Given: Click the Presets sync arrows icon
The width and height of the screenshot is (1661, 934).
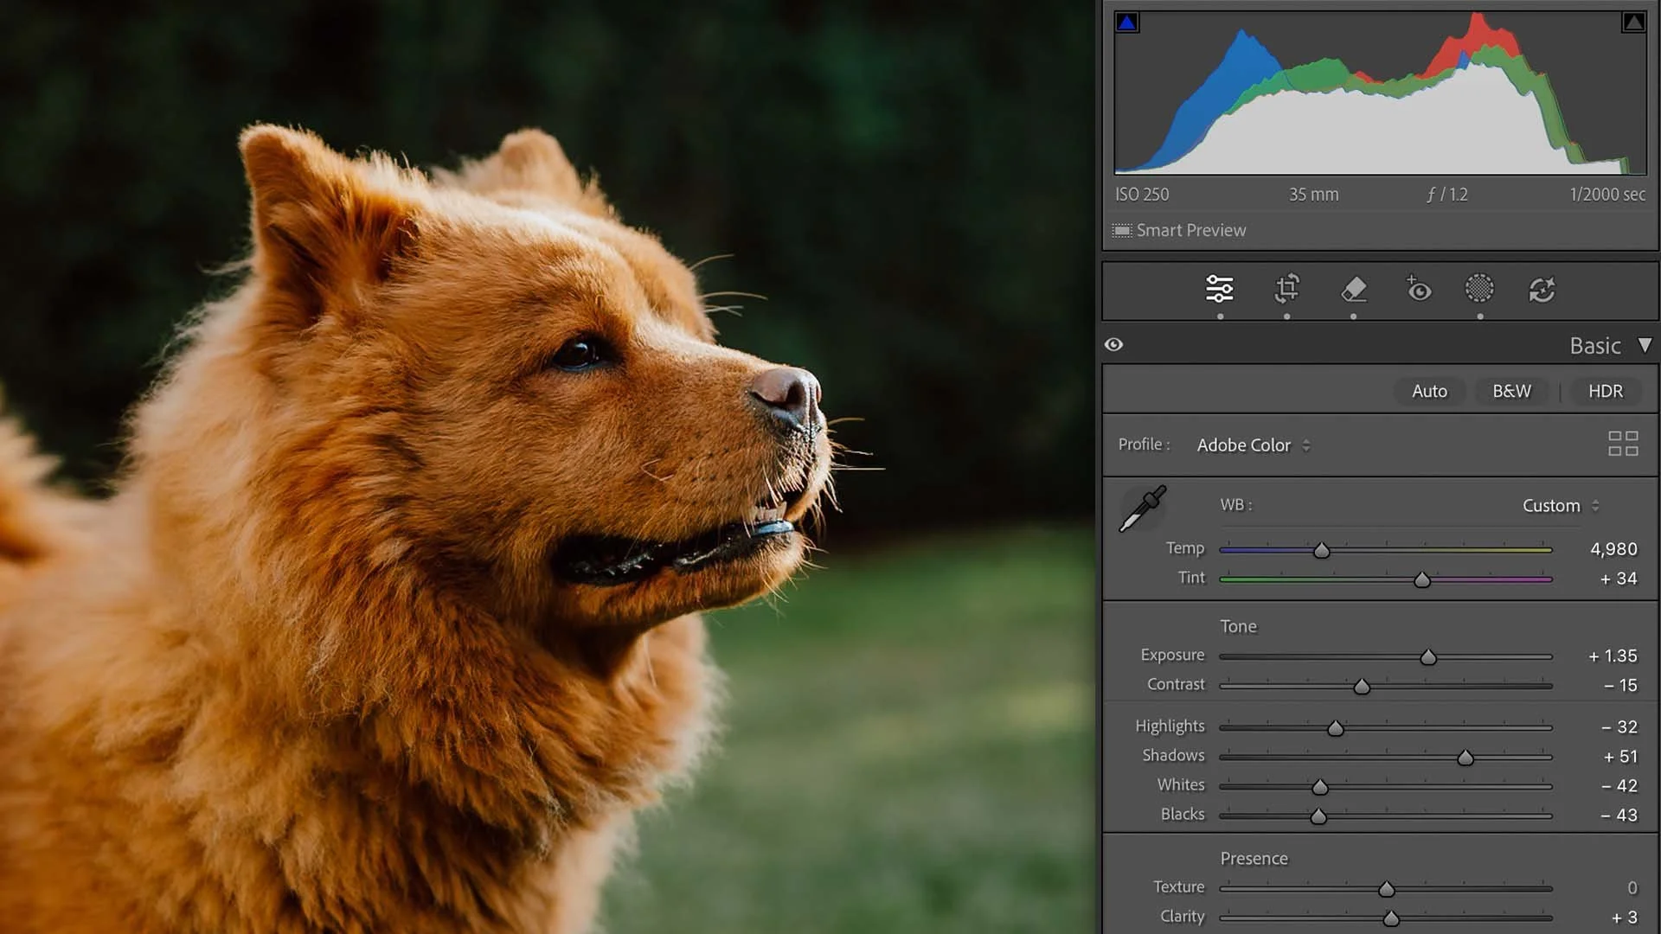Looking at the screenshot, I should 1542,290.
